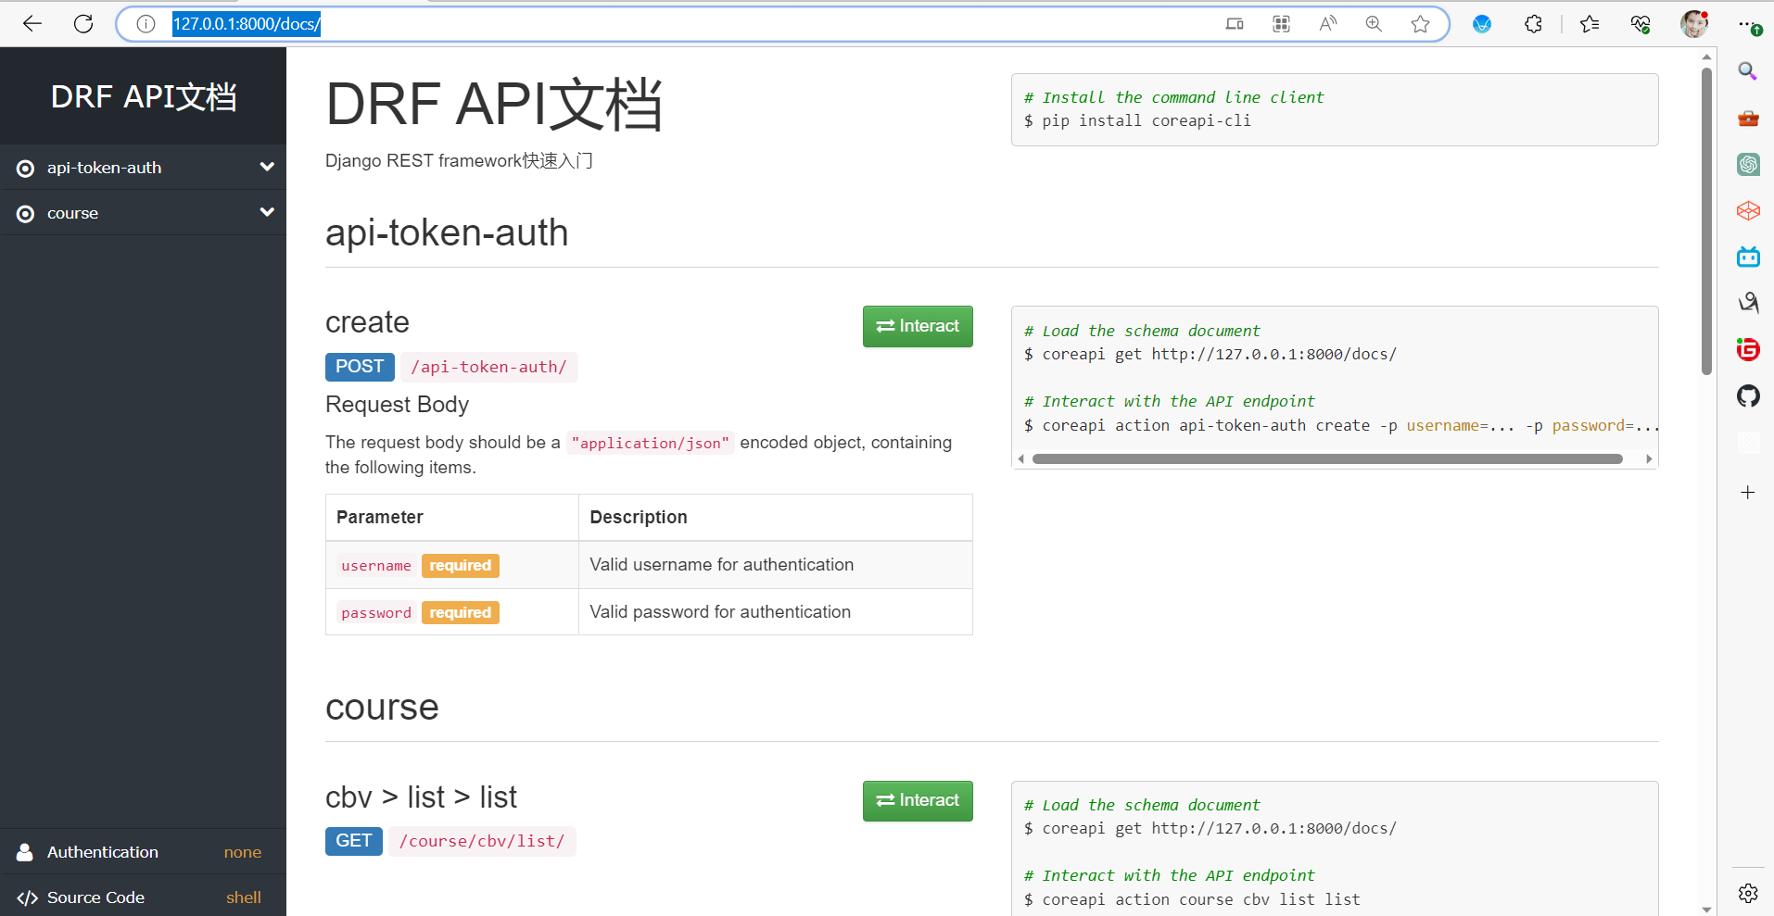
Task: Click the Description table header
Action: 639,517
